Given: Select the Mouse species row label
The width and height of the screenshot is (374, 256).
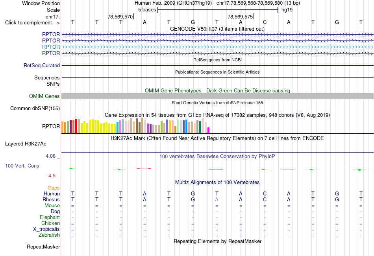Looking at the screenshot, I should coord(52,205).
